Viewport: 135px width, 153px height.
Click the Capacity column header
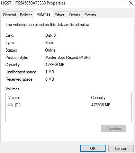(x=110, y=98)
